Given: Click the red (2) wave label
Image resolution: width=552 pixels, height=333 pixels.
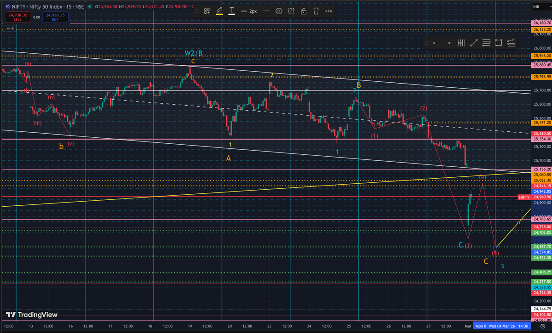Looking at the screenshot, I should pos(424,108).
